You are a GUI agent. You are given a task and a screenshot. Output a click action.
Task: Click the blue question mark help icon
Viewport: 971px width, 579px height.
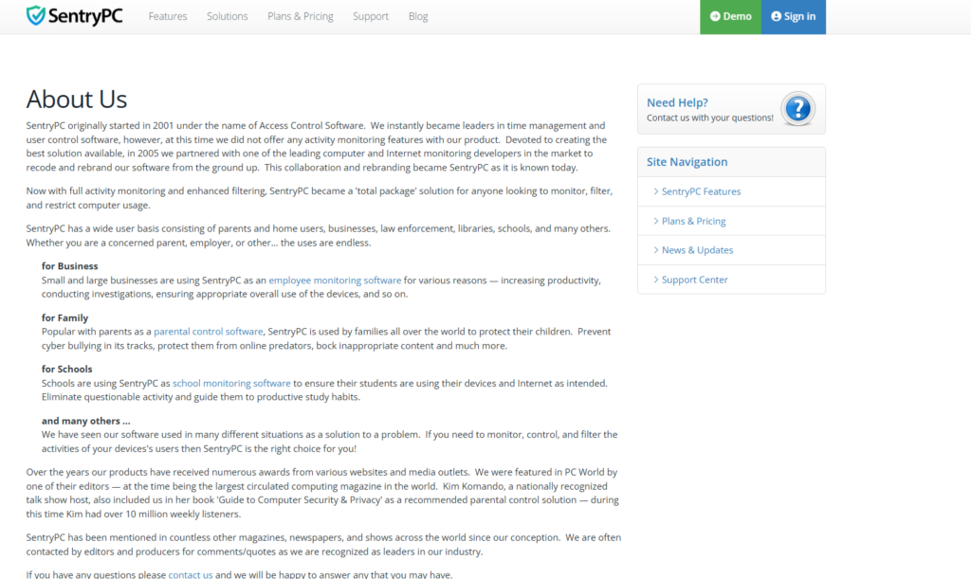(797, 109)
